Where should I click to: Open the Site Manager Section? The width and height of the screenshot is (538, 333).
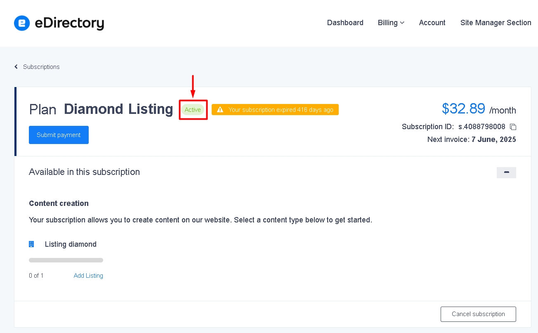pyautogui.click(x=496, y=23)
